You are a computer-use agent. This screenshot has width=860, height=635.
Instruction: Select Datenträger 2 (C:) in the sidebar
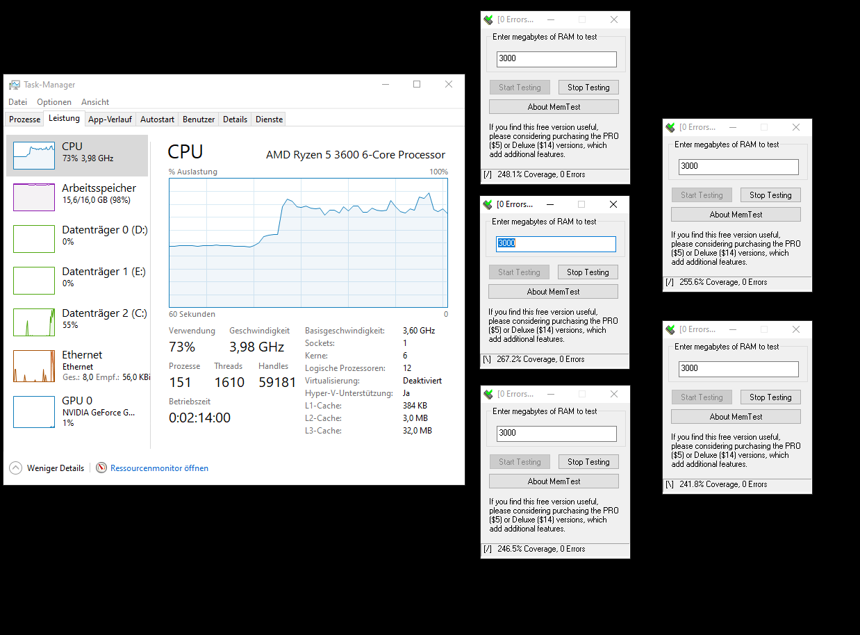point(77,322)
